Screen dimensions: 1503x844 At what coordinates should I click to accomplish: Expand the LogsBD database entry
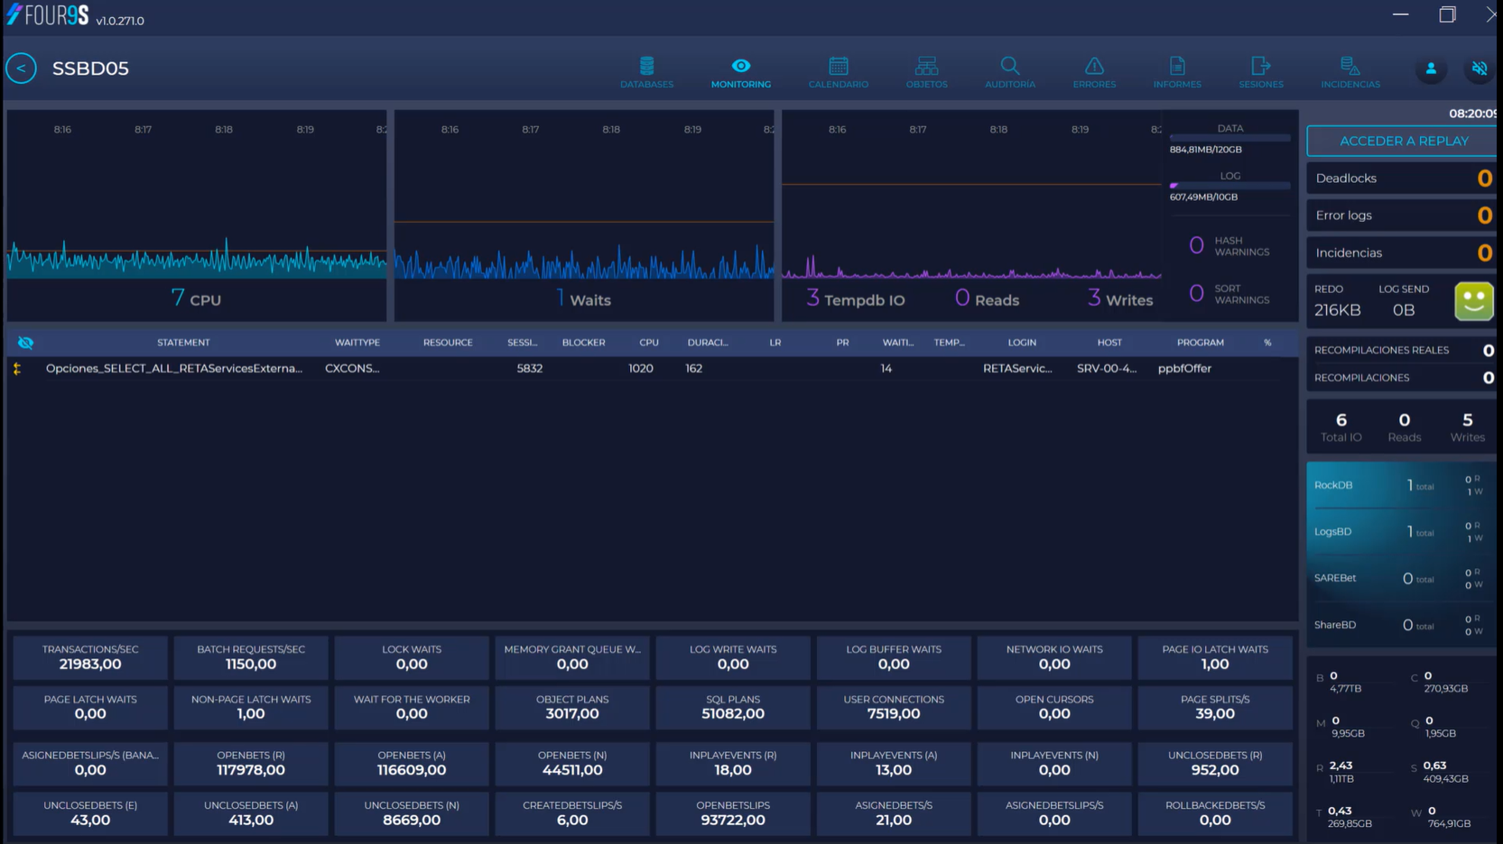point(1400,531)
